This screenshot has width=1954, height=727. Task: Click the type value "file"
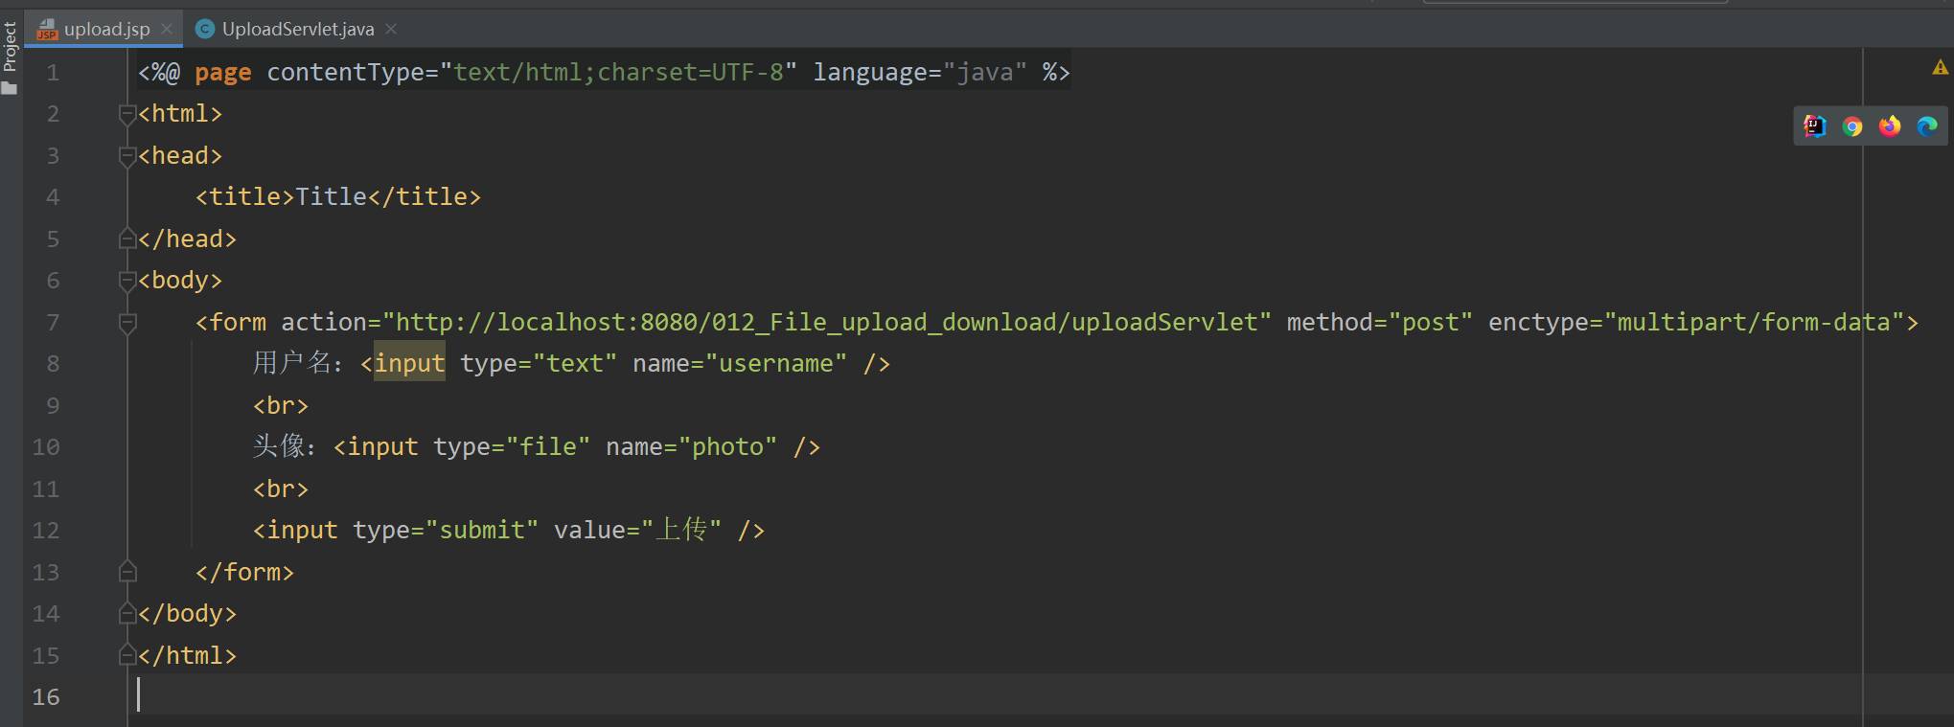point(548,447)
